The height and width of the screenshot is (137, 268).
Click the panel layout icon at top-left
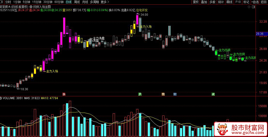(2, 2)
